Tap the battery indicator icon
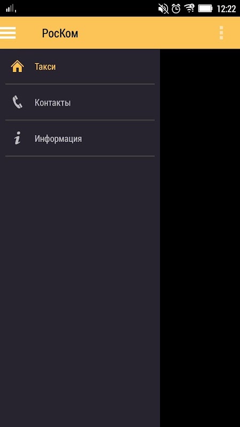240x427 pixels. (205, 9)
